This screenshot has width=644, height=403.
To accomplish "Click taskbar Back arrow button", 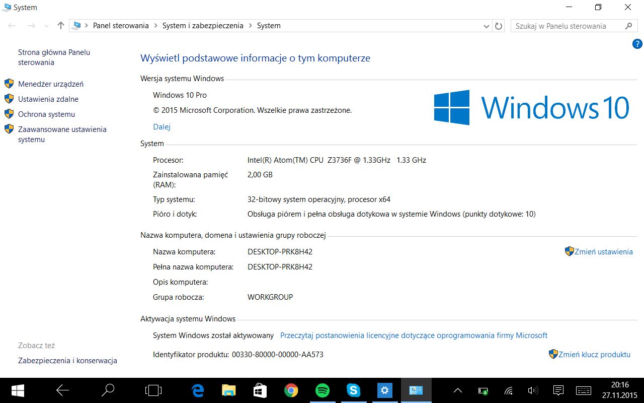I will click(x=62, y=390).
